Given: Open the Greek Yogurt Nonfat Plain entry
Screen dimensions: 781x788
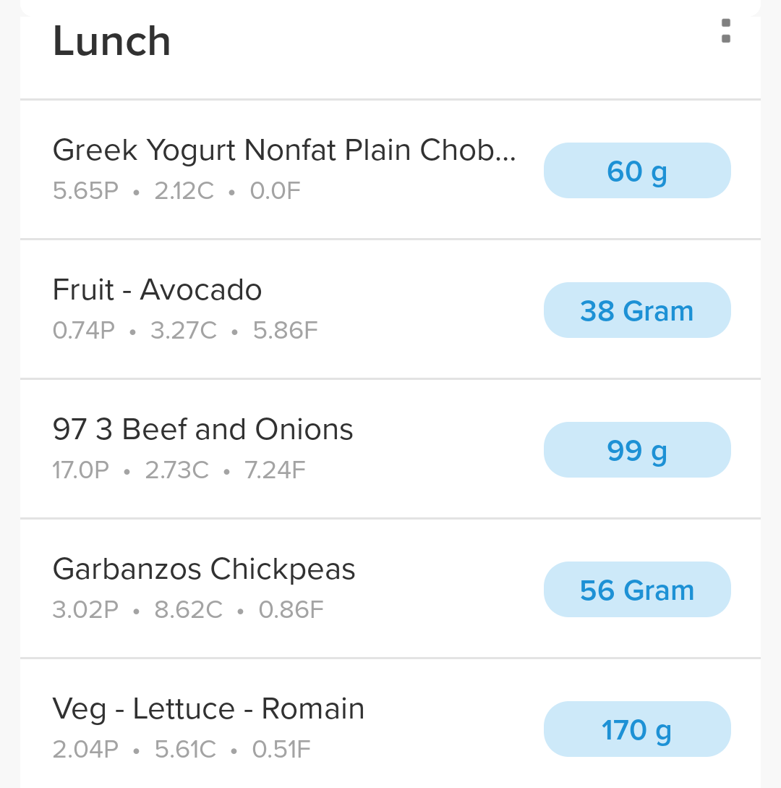Looking at the screenshot, I should [284, 151].
